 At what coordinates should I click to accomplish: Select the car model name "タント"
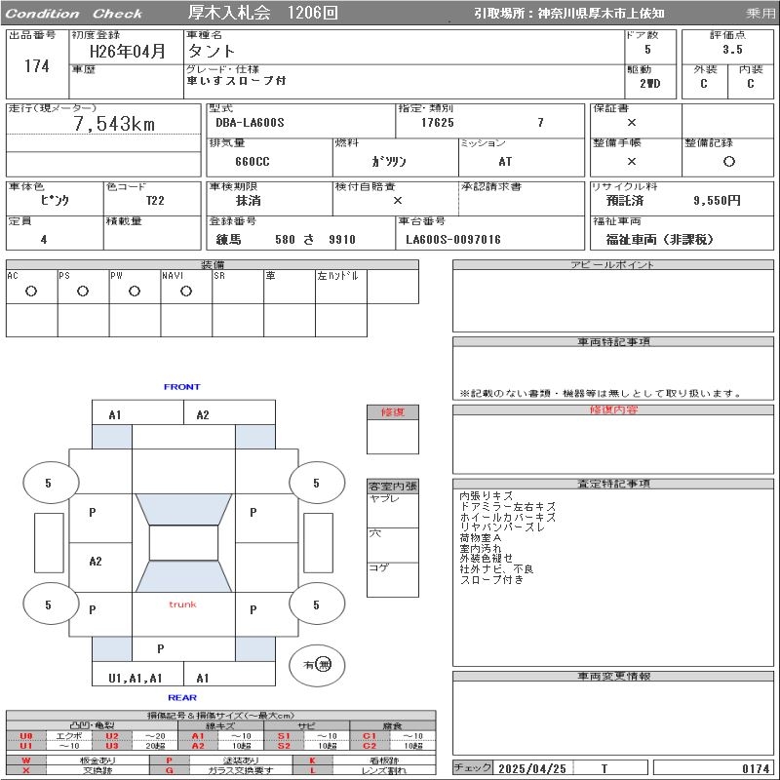(211, 51)
